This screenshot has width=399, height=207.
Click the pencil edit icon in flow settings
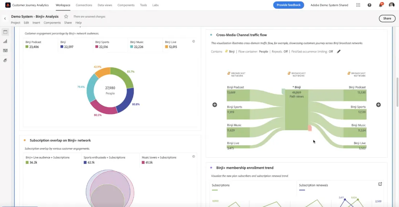pyautogui.click(x=338, y=51)
